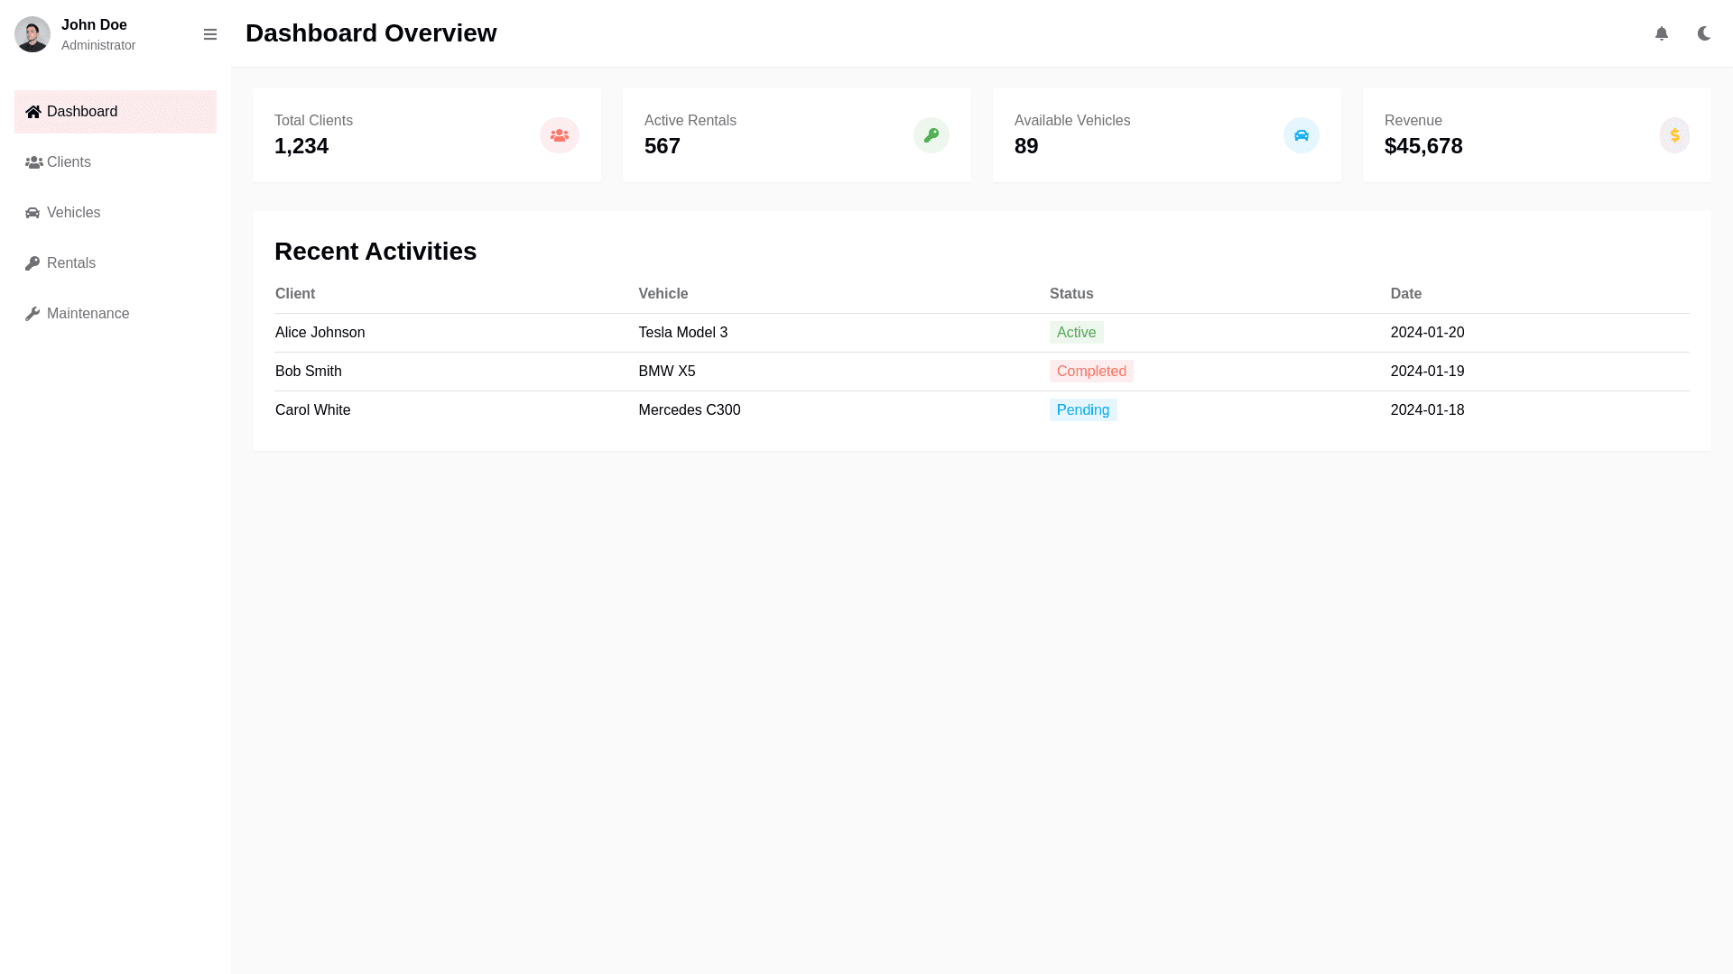
Task: Click the Active Rentals key icon
Action: [x=931, y=135]
